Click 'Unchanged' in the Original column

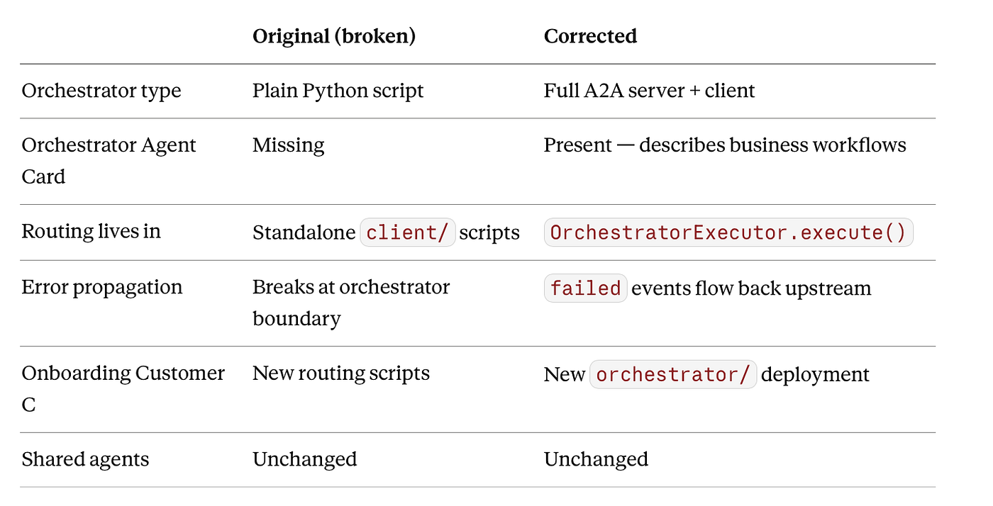(305, 459)
